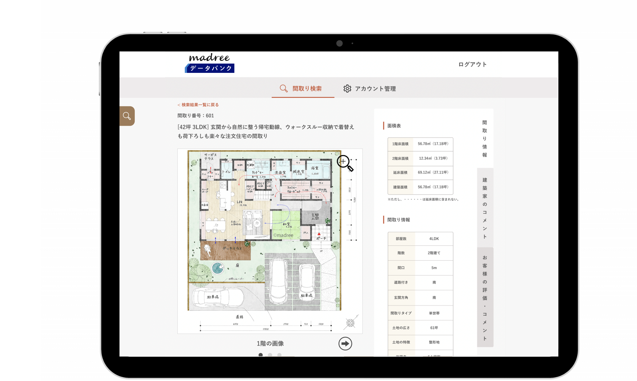This screenshot has width=637, height=381.
Task: Return via 検索結果一覧に戻る link
Action: click(198, 105)
